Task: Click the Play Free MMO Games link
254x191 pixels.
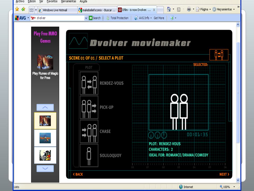Action: pyautogui.click(x=45, y=37)
